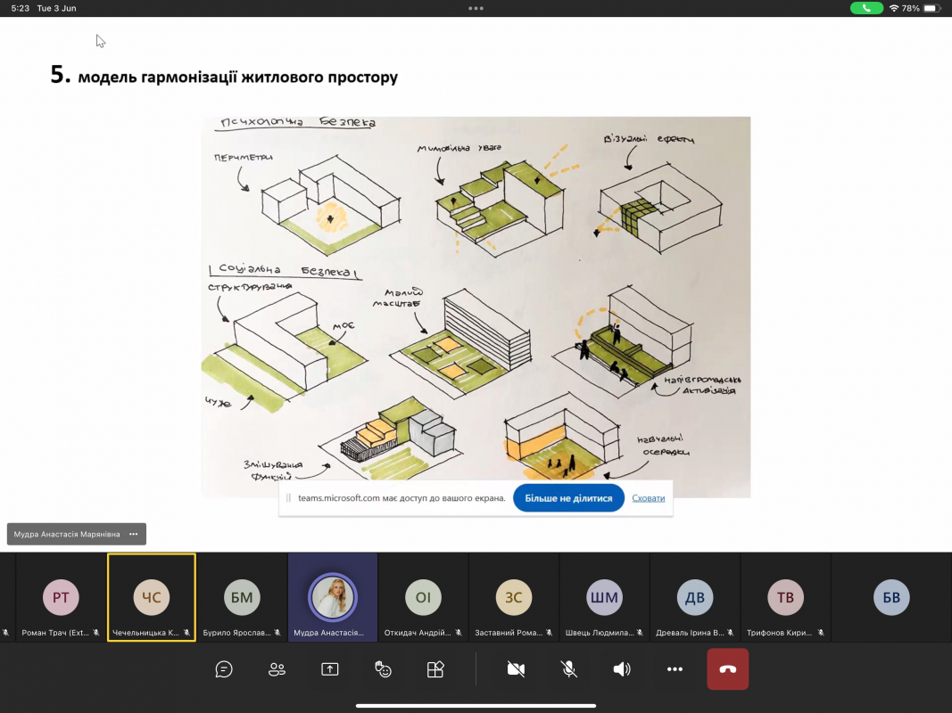
Task: Turn the camera on
Action: pos(516,669)
